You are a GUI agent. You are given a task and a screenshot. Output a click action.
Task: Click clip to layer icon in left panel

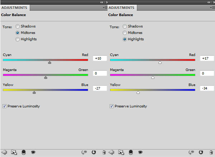(x=24, y=152)
